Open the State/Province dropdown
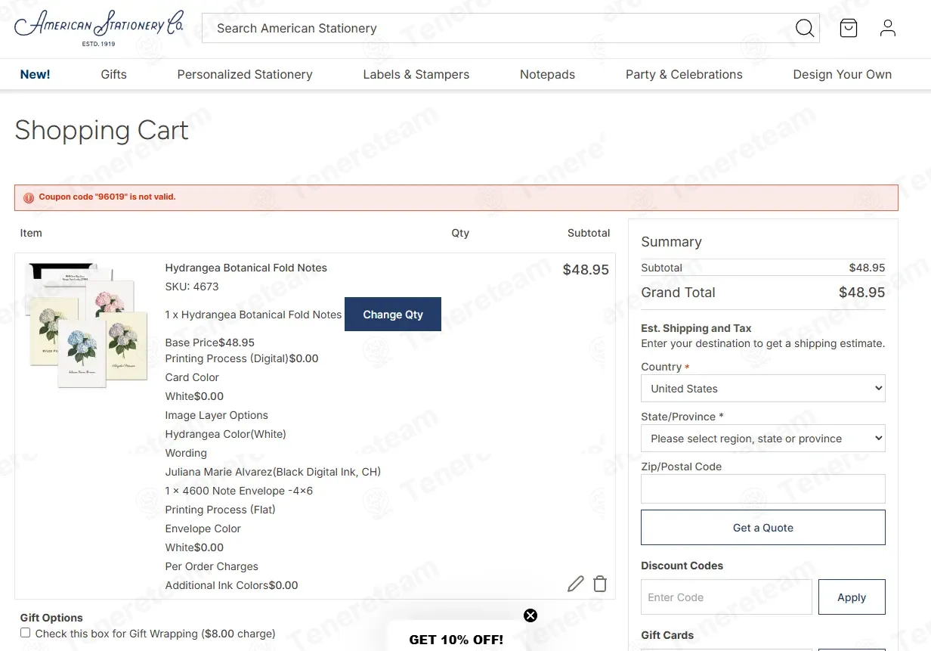Image resolution: width=931 pixels, height=651 pixels. [x=763, y=439]
